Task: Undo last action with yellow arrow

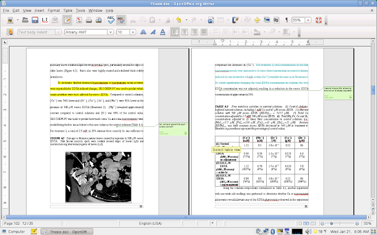Action: pos(179,20)
